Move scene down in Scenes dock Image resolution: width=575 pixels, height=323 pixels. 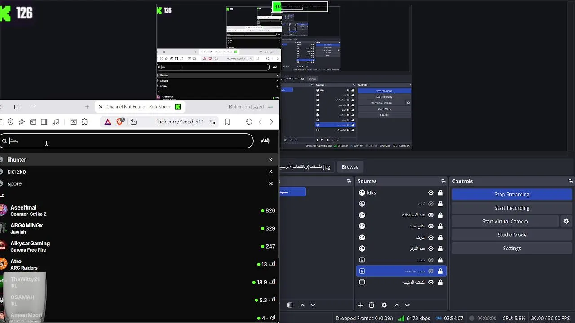tap(313, 305)
